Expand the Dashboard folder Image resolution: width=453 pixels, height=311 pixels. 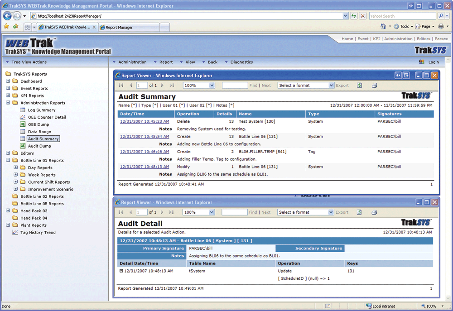(x=8, y=81)
